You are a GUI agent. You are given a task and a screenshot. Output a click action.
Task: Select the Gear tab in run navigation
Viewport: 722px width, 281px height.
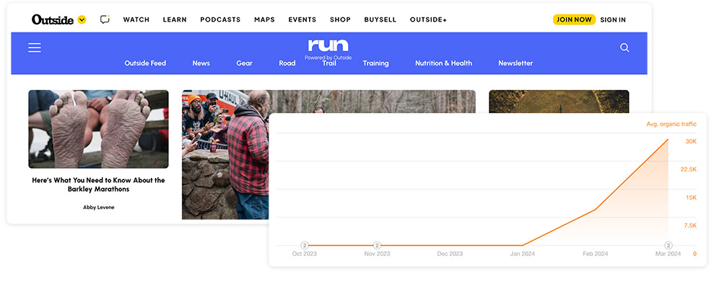245,63
